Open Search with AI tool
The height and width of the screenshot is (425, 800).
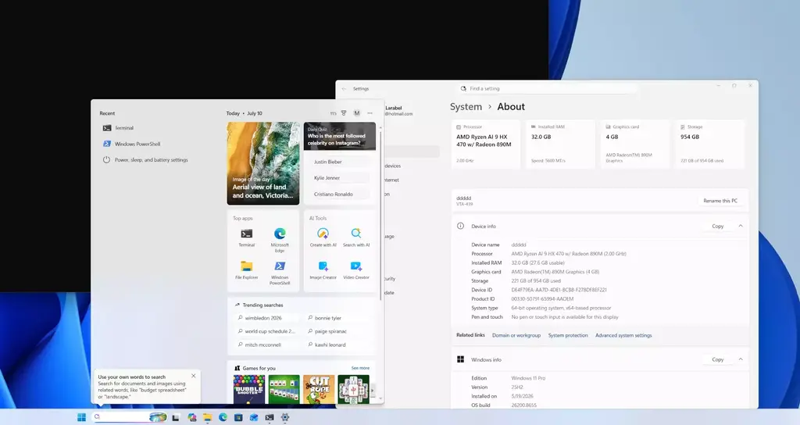(x=356, y=237)
